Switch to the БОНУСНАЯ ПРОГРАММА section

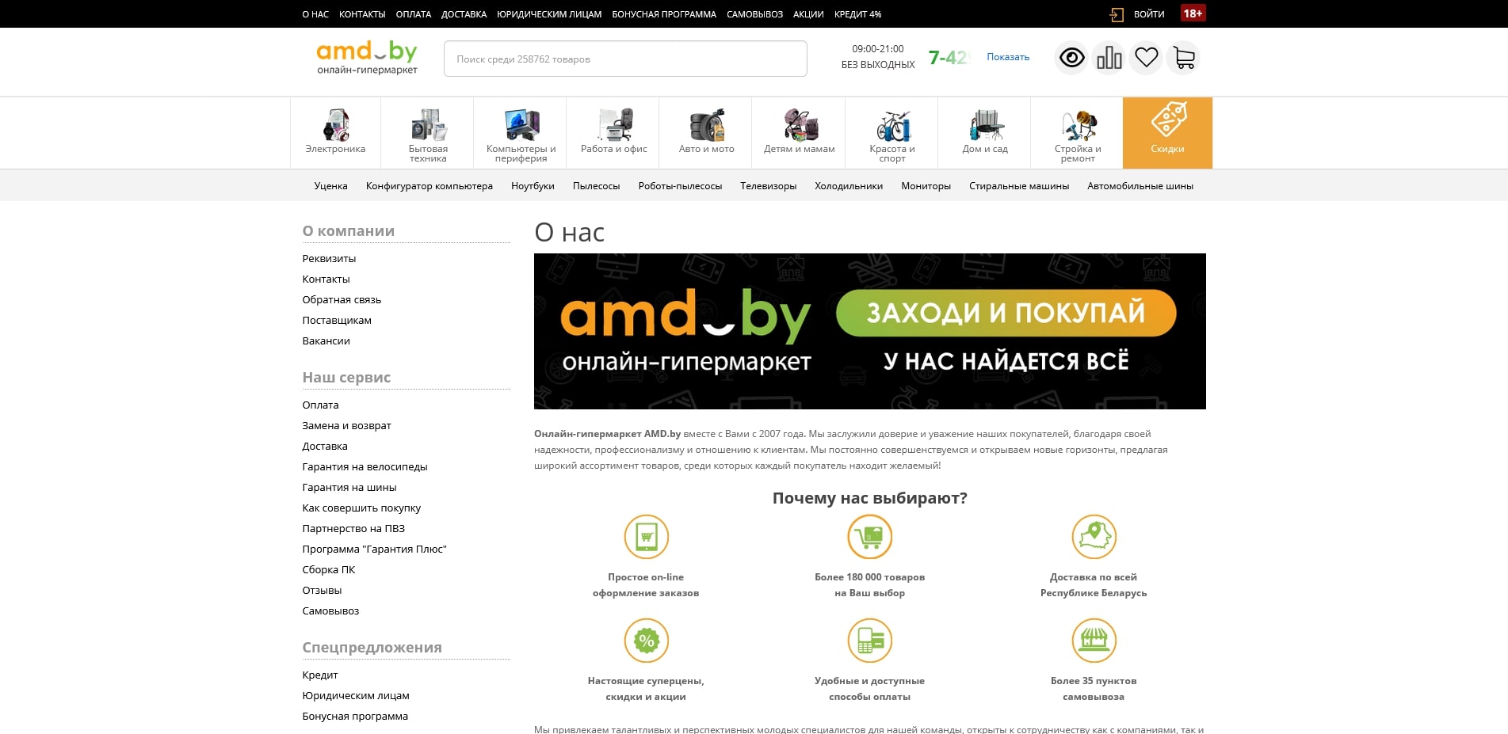(663, 13)
